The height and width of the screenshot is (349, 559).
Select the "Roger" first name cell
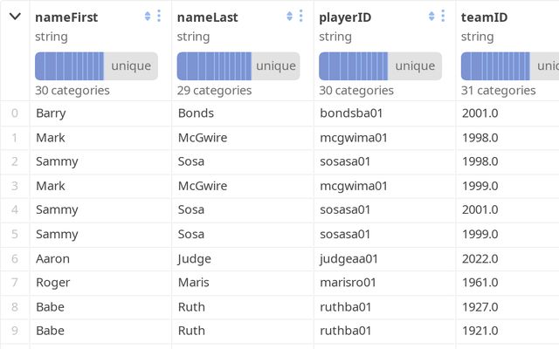coord(52,283)
